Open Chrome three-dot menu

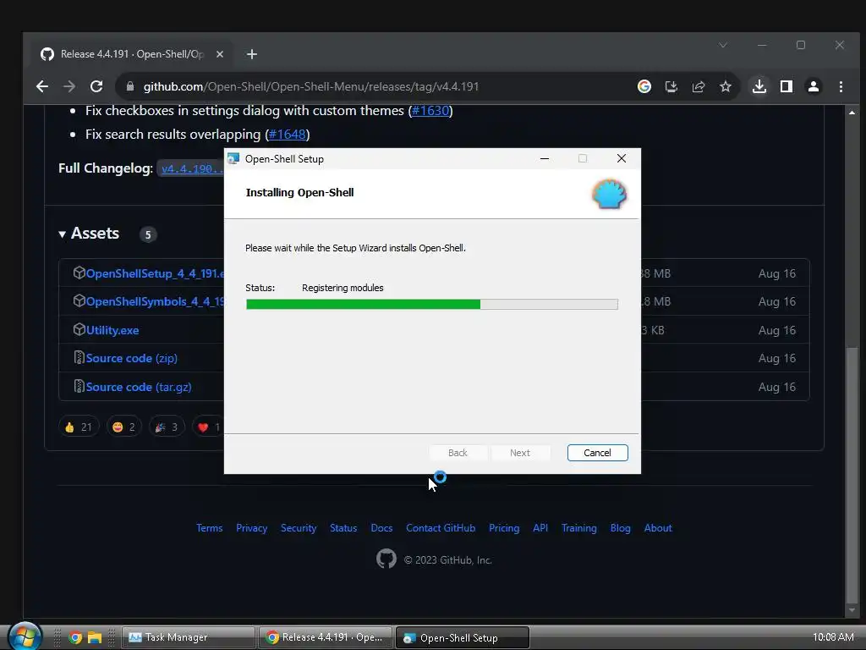click(x=841, y=86)
